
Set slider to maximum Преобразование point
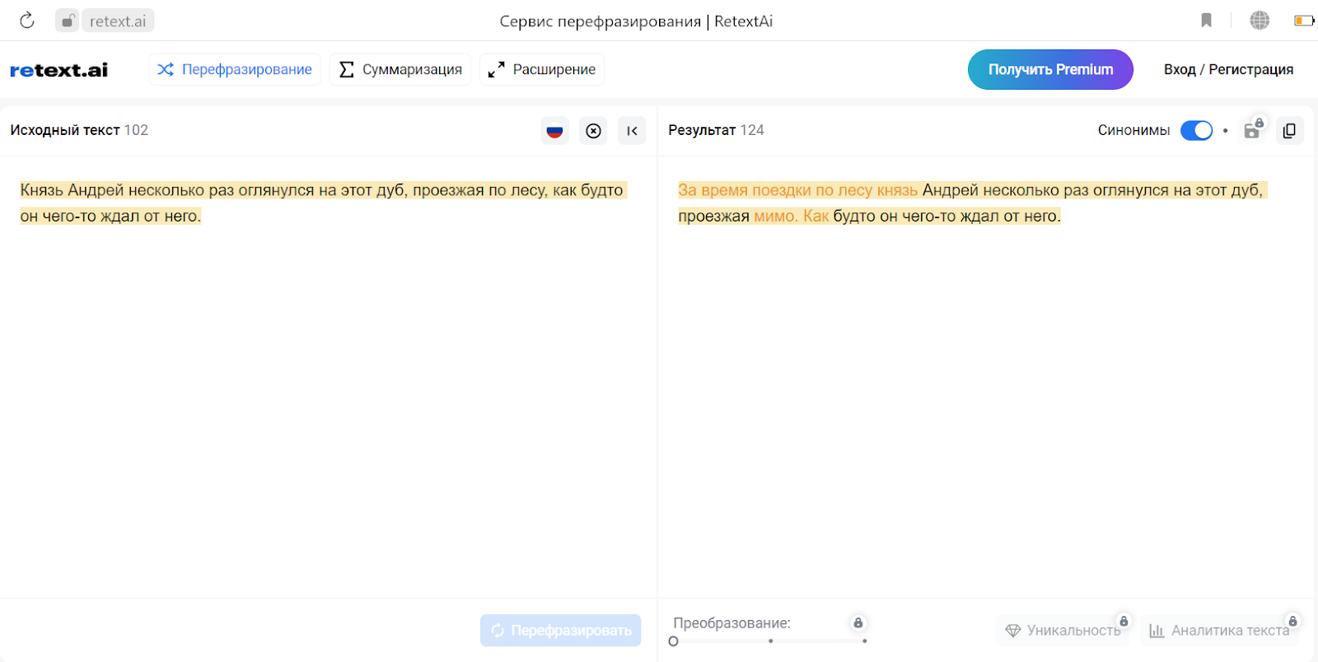pyautogui.click(x=864, y=641)
